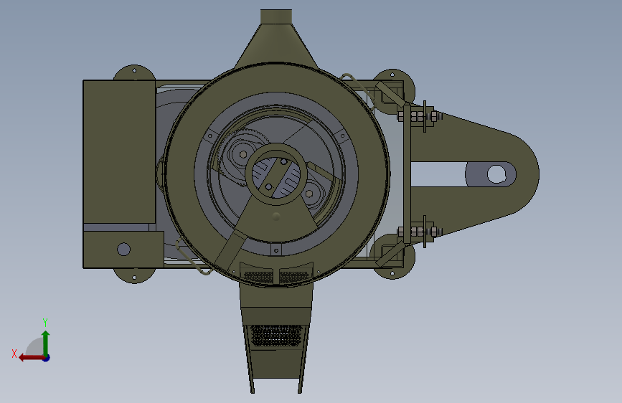Select the latch clip at drum's lower left
622x403 pixels.
(193, 256)
